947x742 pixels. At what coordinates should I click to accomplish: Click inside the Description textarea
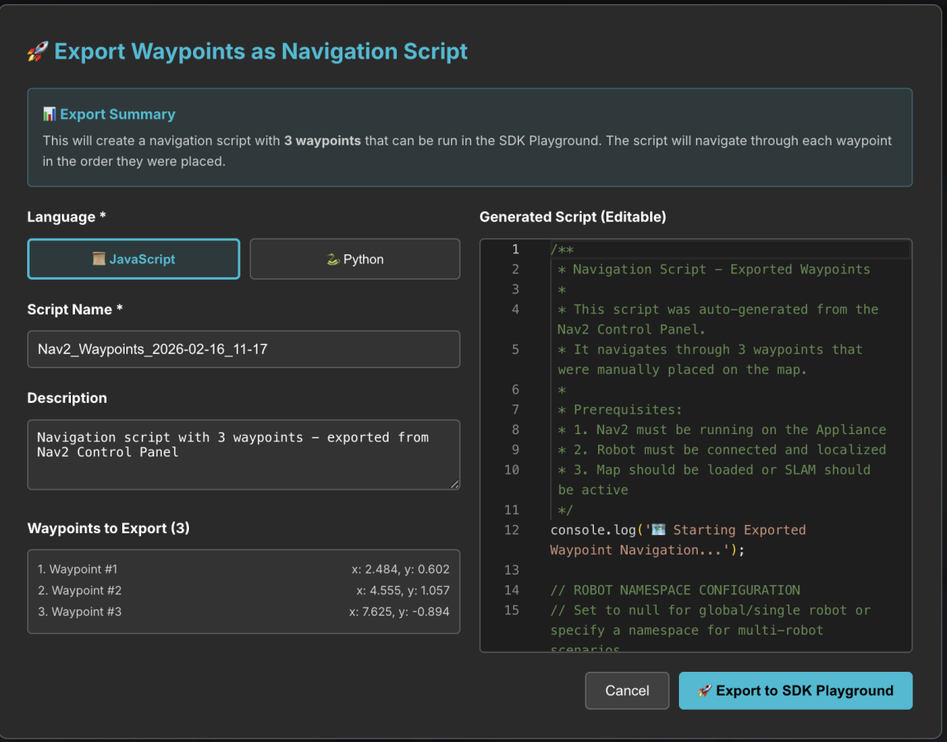pyautogui.click(x=243, y=452)
